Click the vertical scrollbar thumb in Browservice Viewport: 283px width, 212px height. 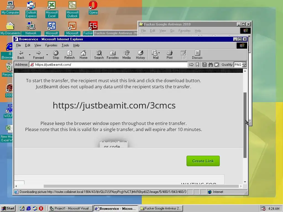(245, 125)
